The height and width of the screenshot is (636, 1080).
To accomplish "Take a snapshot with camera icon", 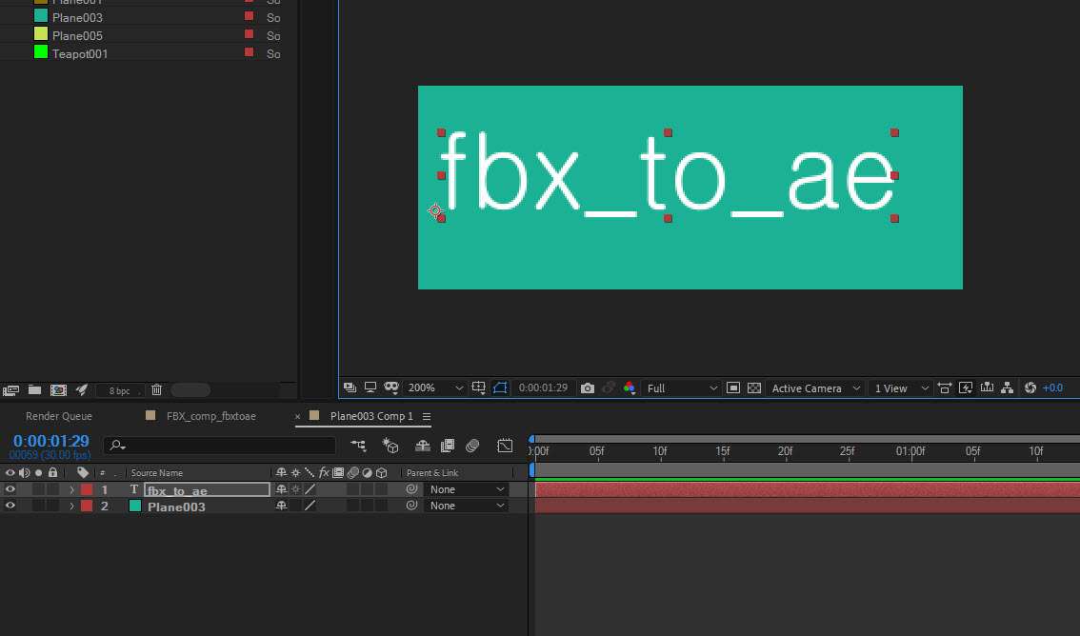I will tap(588, 388).
